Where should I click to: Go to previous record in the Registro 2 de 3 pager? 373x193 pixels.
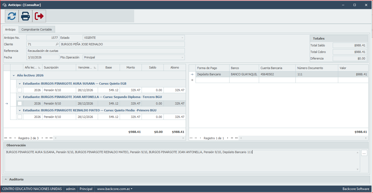tap(15, 138)
